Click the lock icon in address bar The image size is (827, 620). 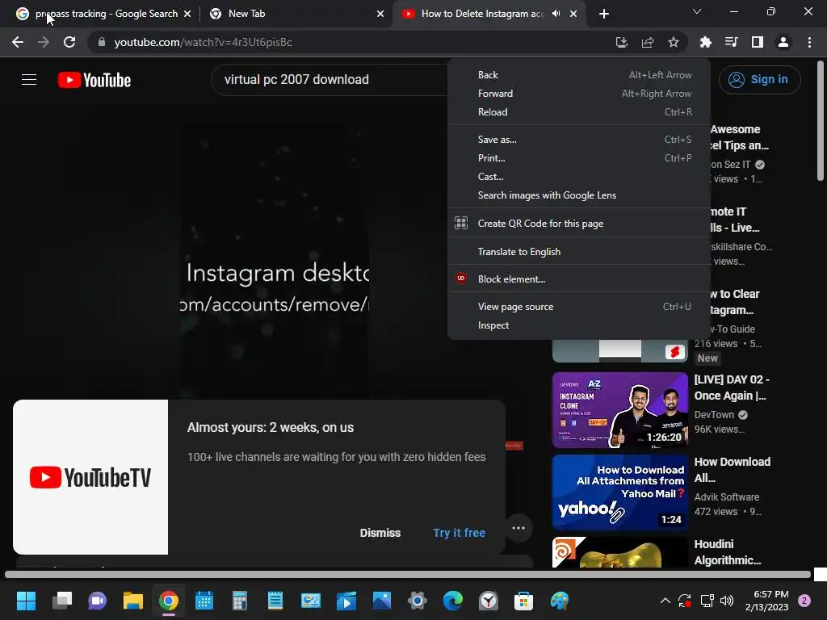[x=101, y=42]
